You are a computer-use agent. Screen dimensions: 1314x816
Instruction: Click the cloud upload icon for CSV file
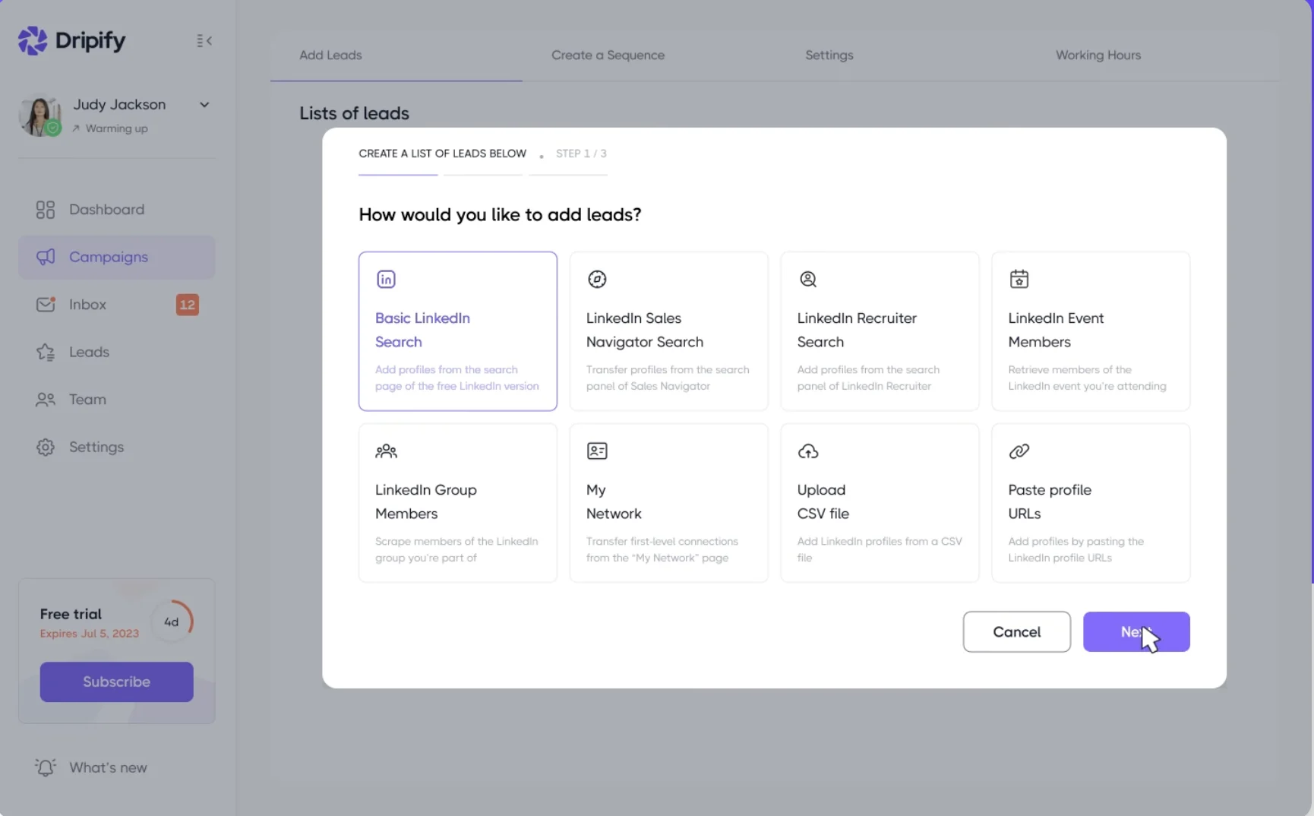(x=808, y=451)
